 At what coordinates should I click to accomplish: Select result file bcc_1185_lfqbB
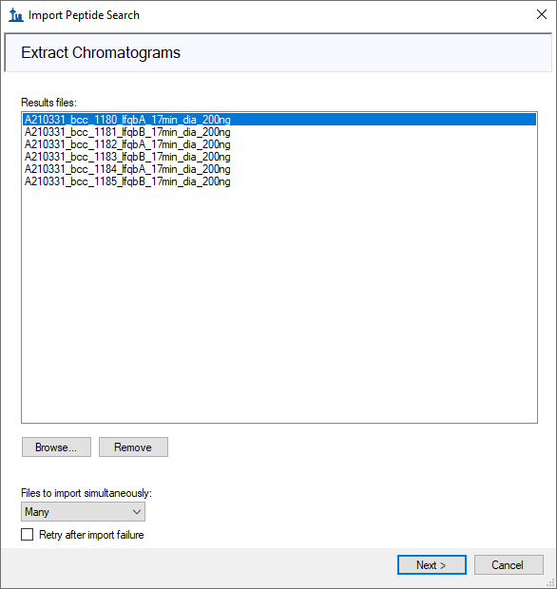tap(279, 181)
